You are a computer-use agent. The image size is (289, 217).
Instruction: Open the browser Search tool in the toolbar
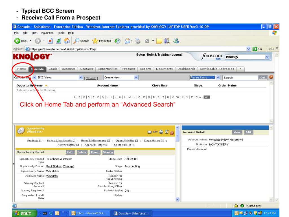(x=81, y=41)
